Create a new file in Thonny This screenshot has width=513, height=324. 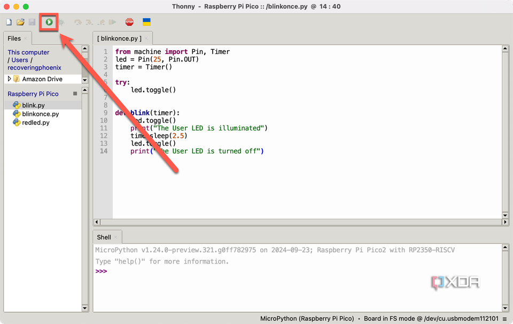[x=9, y=22]
